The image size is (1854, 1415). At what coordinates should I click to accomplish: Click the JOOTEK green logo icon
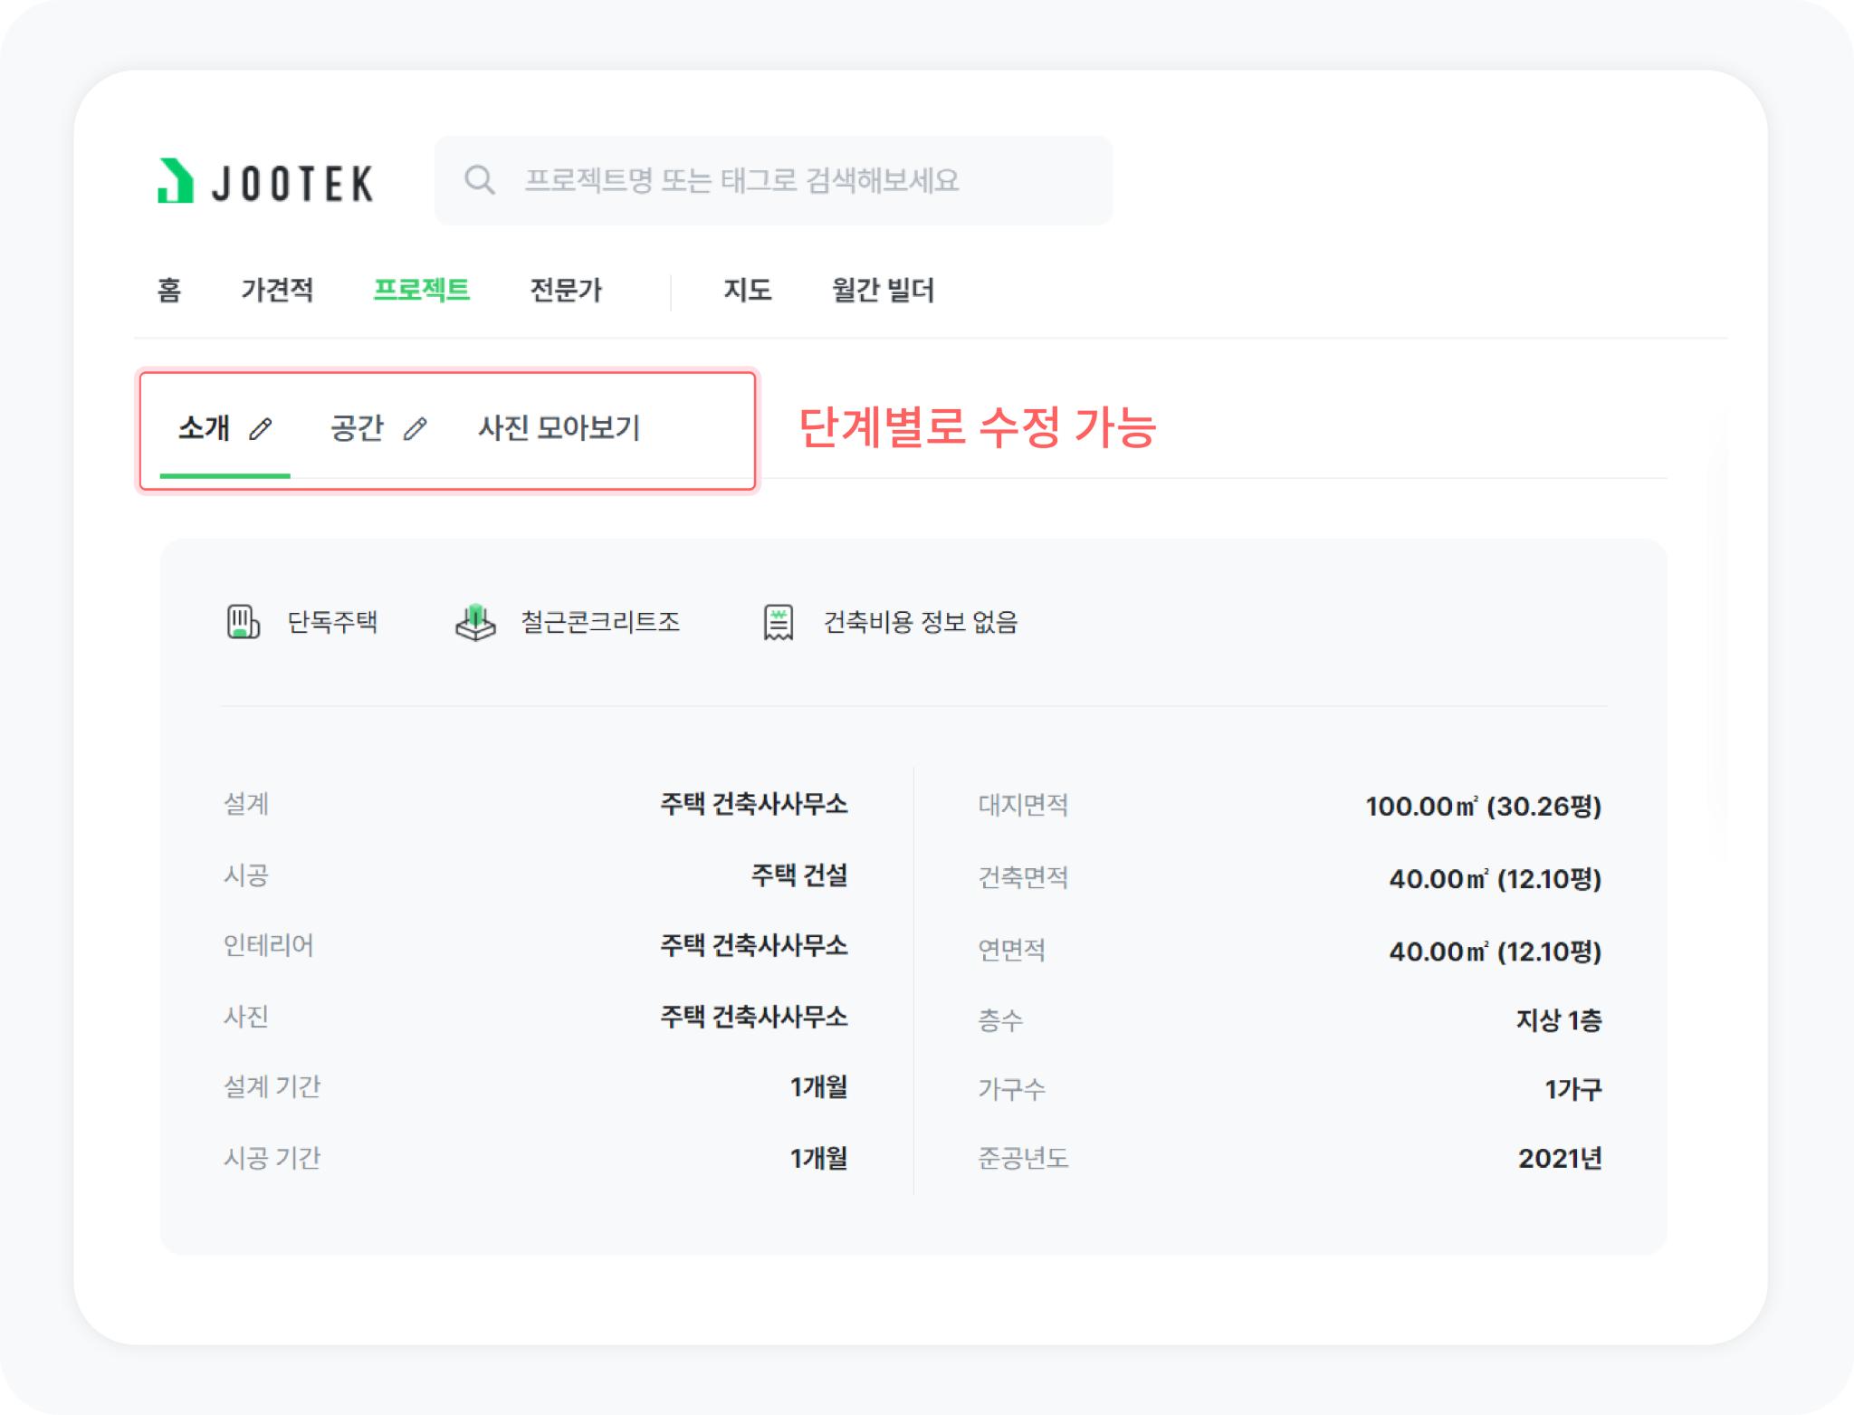coord(176,181)
